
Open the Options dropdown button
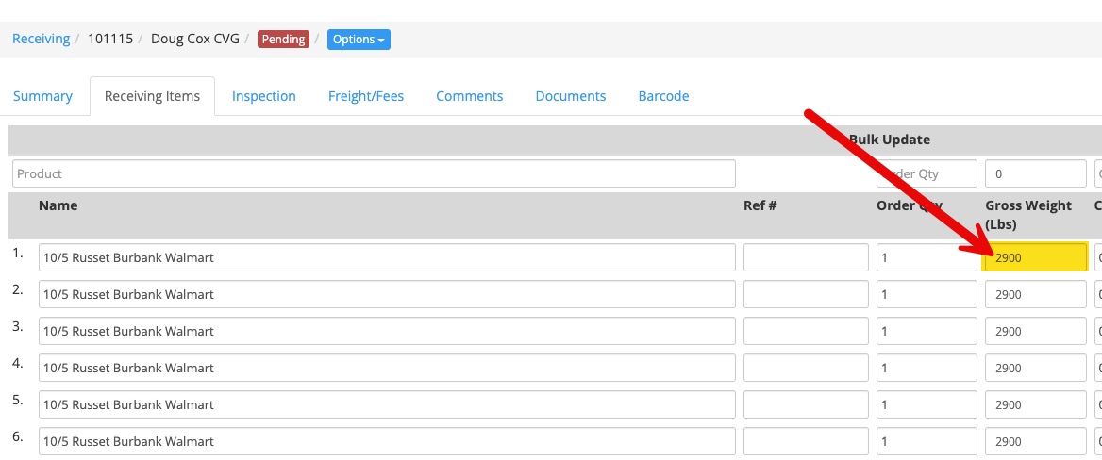(x=359, y=40)
